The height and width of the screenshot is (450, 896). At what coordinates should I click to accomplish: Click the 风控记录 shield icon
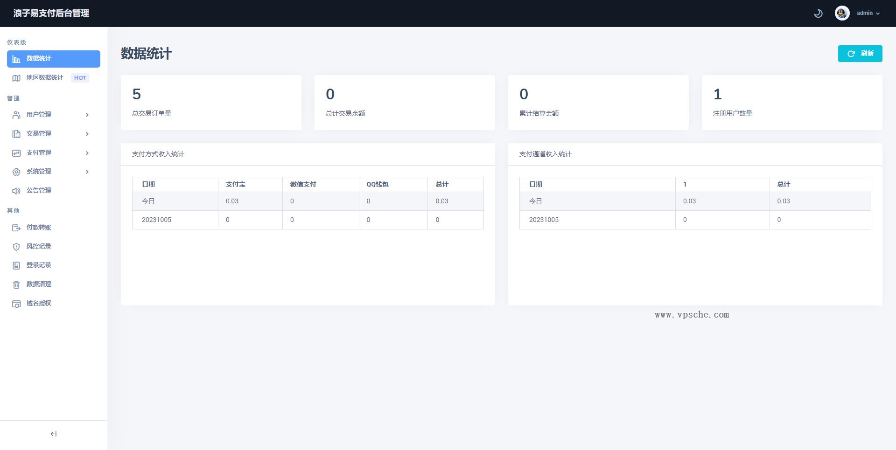[16, 247]
